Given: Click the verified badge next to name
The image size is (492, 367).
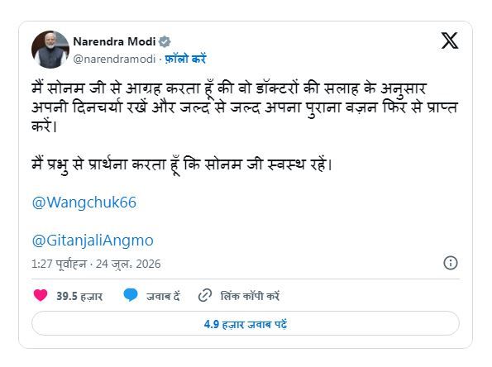Looking at the screenshot, I should click(165, 41).
